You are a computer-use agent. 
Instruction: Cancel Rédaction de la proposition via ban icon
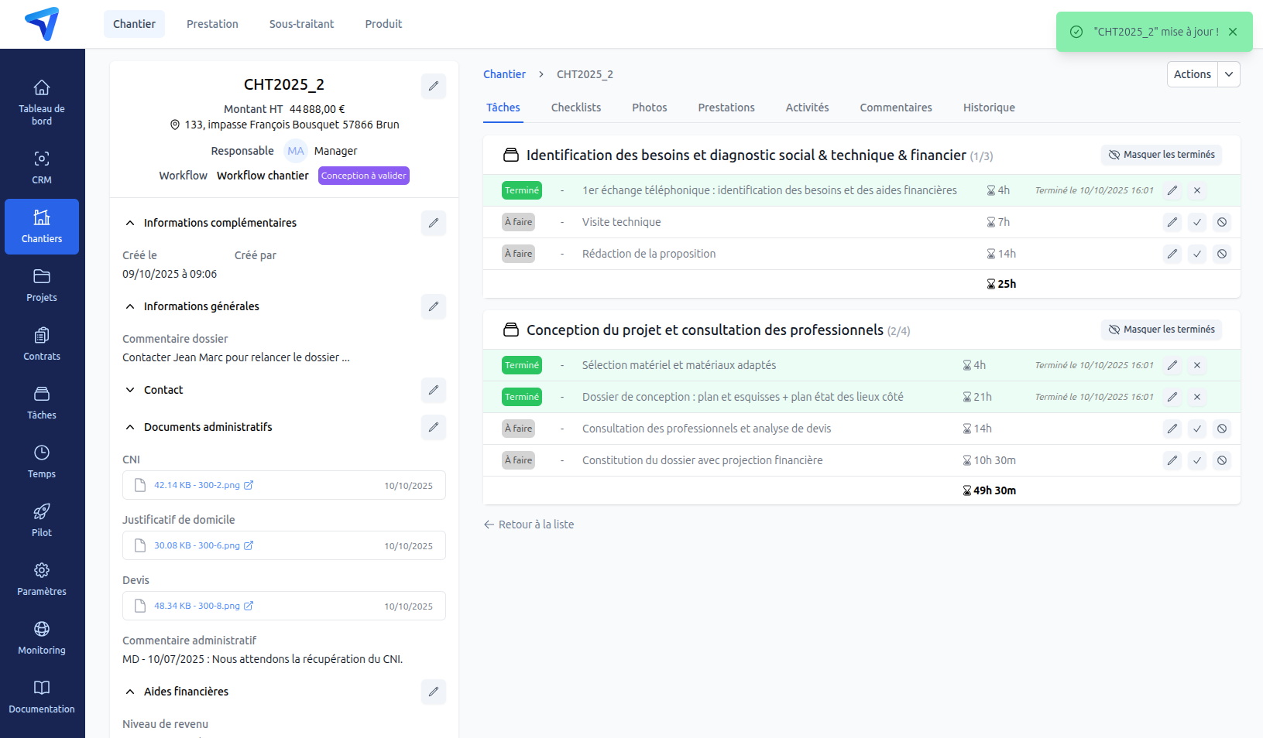coord(1222,254)
